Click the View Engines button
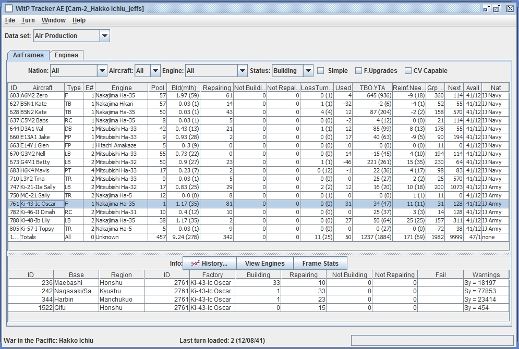This screenshot has height=349, width=519. (264, 263)
